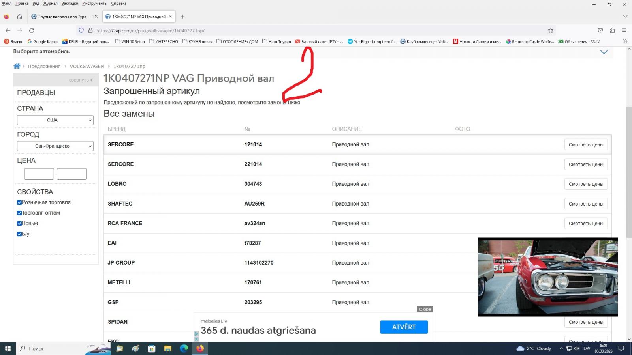Open the Журнал menu

tap(50, 3)
